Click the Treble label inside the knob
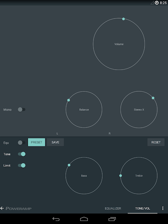 click(x=139, y=176)
